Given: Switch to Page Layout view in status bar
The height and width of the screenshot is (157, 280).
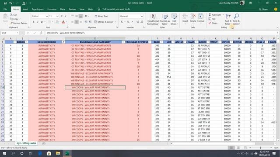Looking at the screenshot, I should (238, 148).
